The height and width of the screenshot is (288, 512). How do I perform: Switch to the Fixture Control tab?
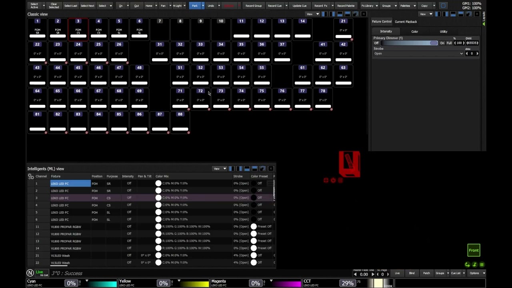point(382,22)
